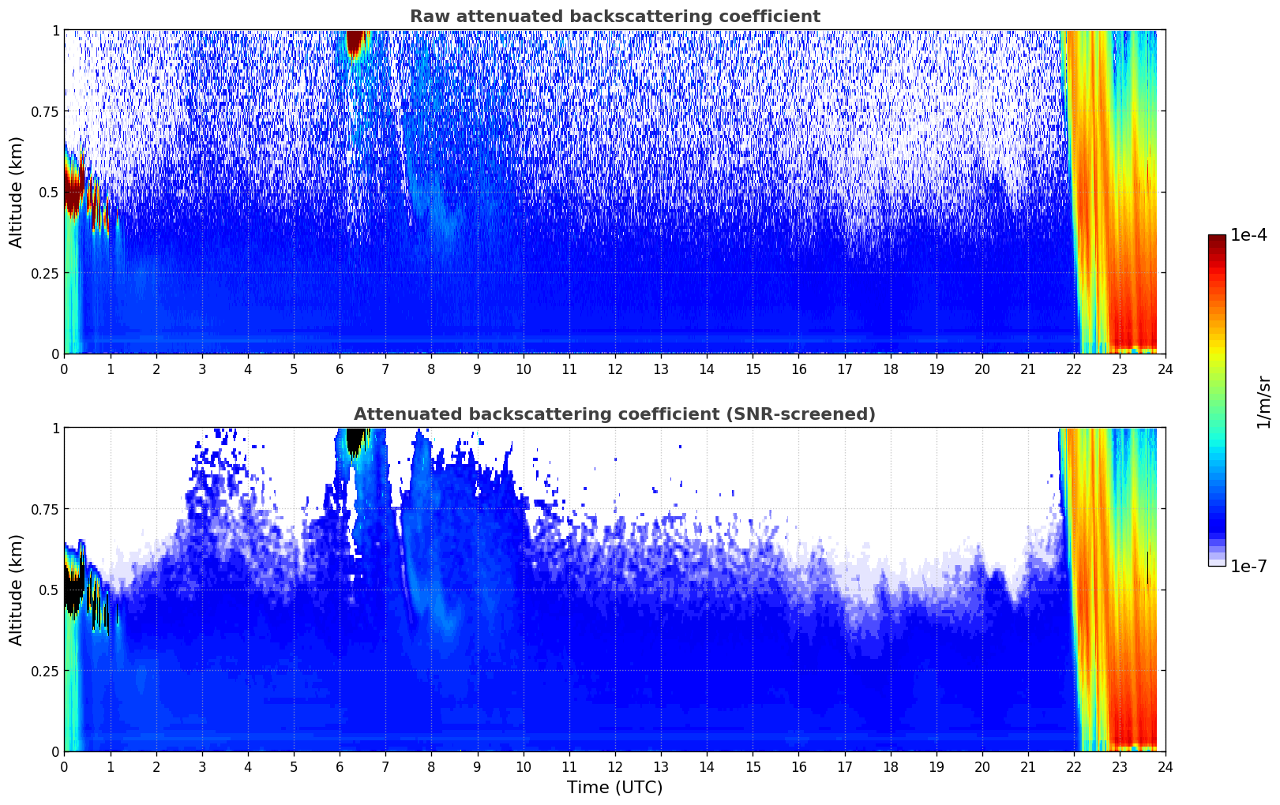Click the "0.25" altitude tick on raw plot
This screenshot has height=805, width=1280.
(44, 273)
